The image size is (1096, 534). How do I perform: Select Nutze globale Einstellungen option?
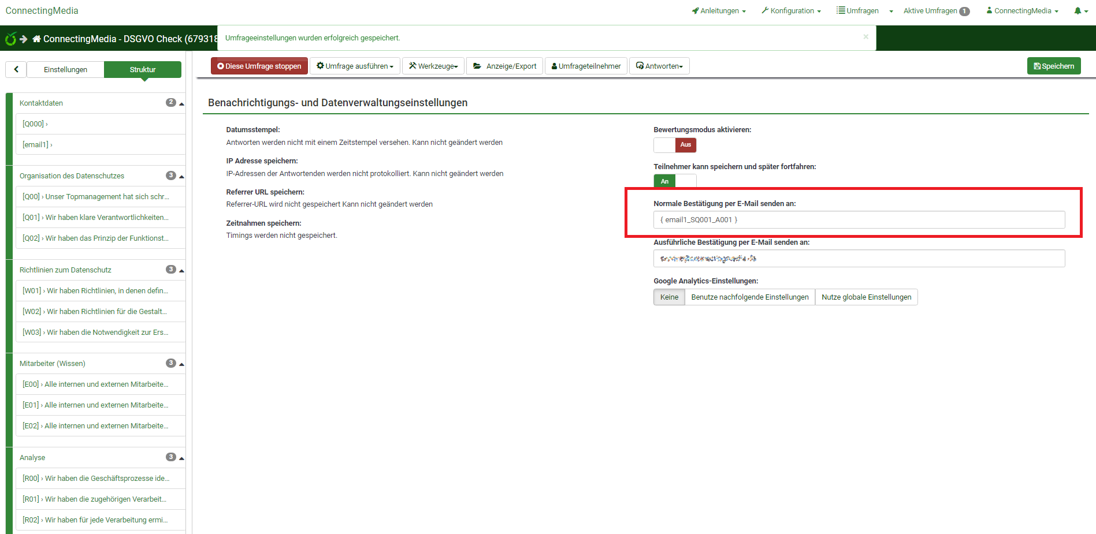tap(866, 297)
